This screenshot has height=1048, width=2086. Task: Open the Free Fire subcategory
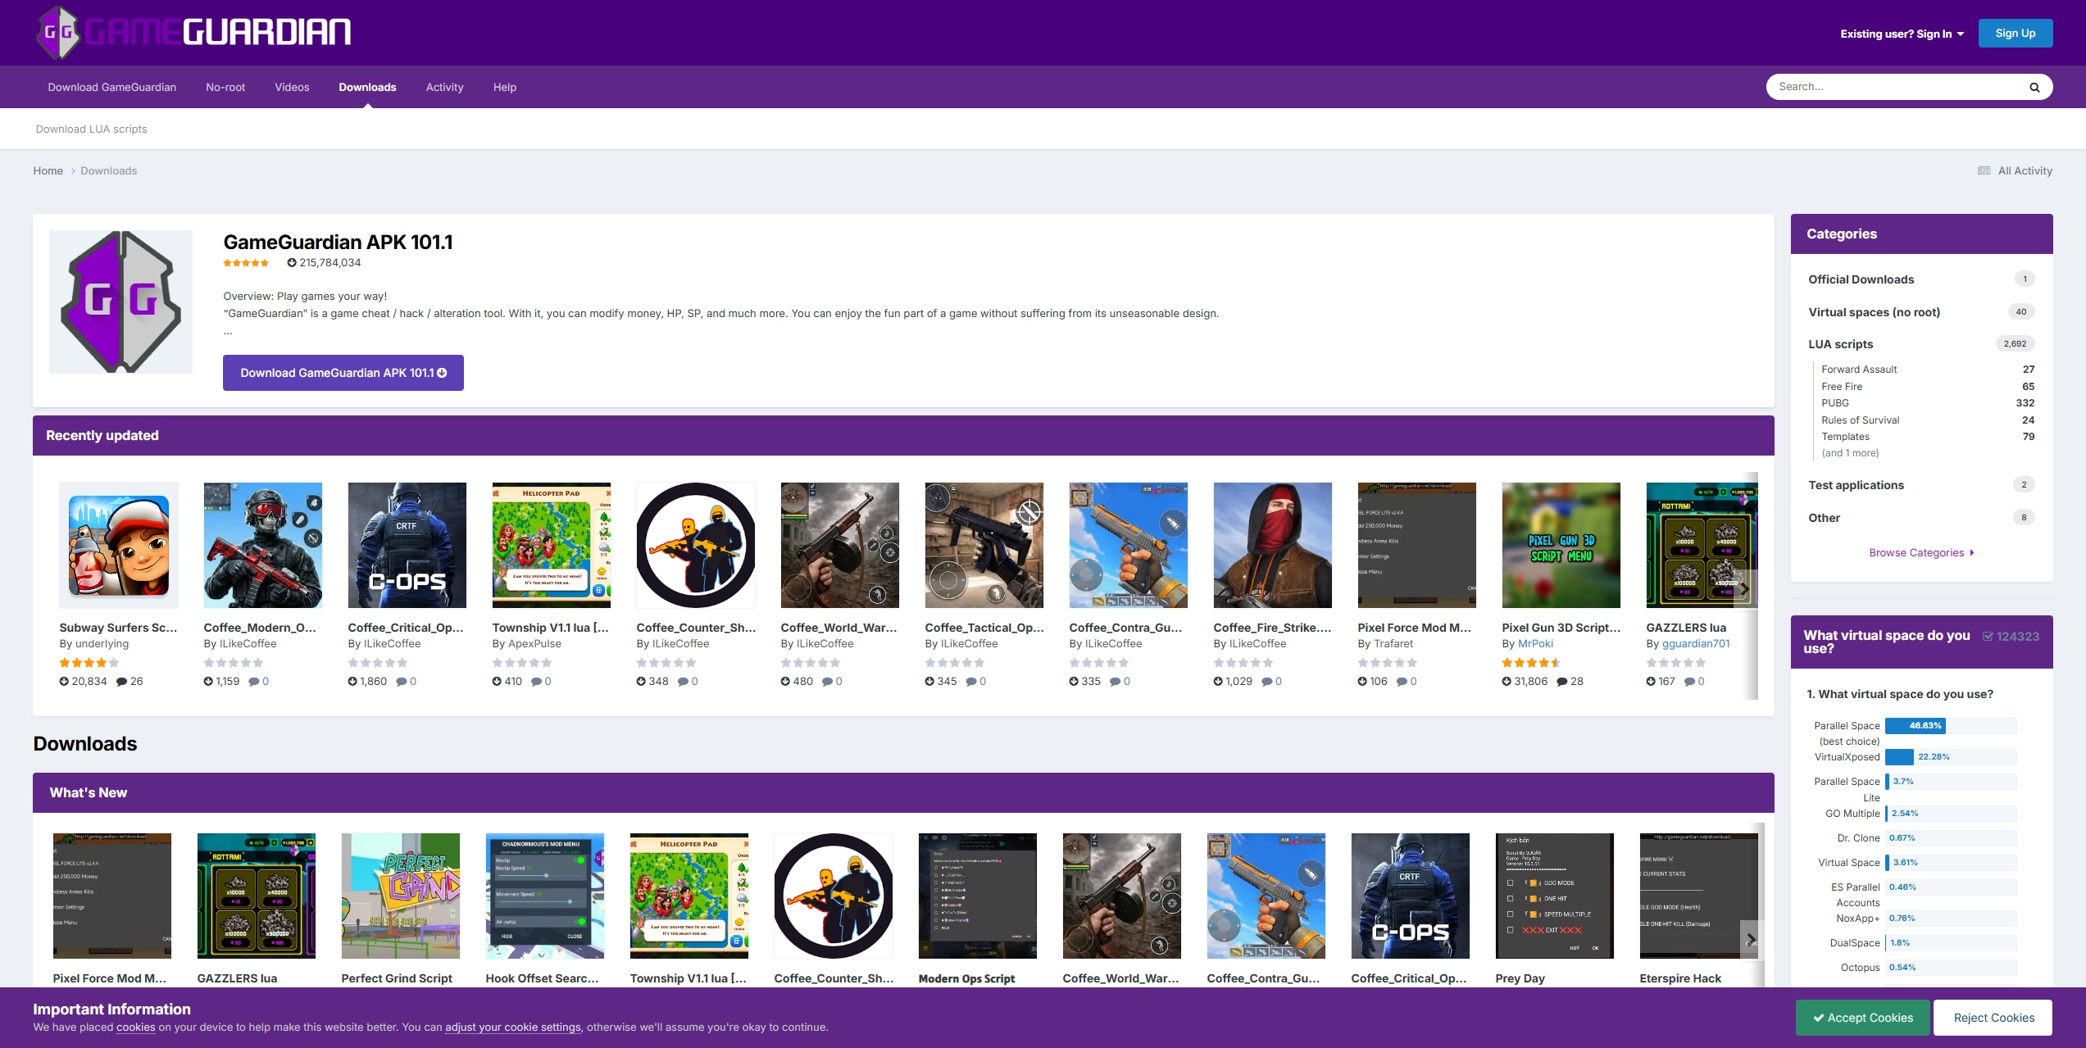pos(1842,387)
